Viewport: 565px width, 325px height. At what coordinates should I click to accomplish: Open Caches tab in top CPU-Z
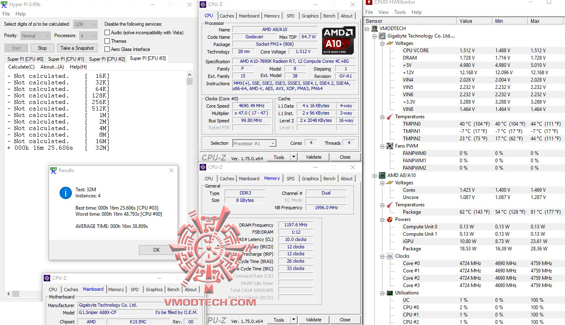pyautogui.click(x=227, y=16)
